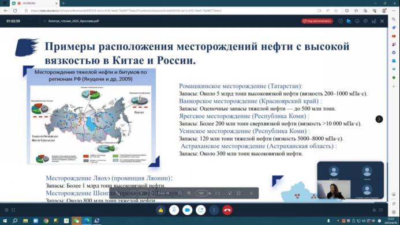400x225 pixels.
Task: Toggle the grid layout view icon bottom-left
Action: tap(6, 210)
